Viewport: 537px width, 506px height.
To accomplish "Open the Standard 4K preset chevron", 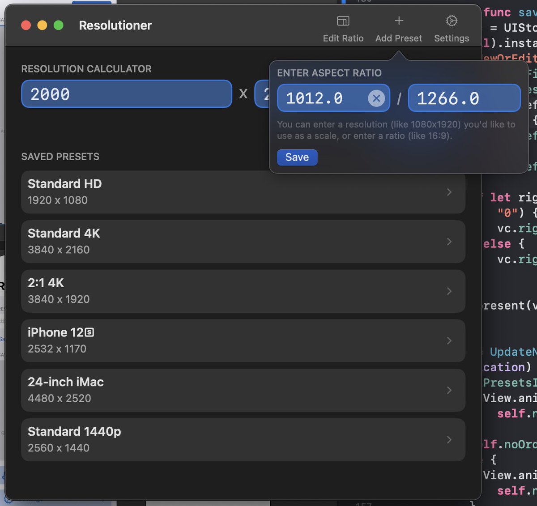I will [x=449, y=242].
